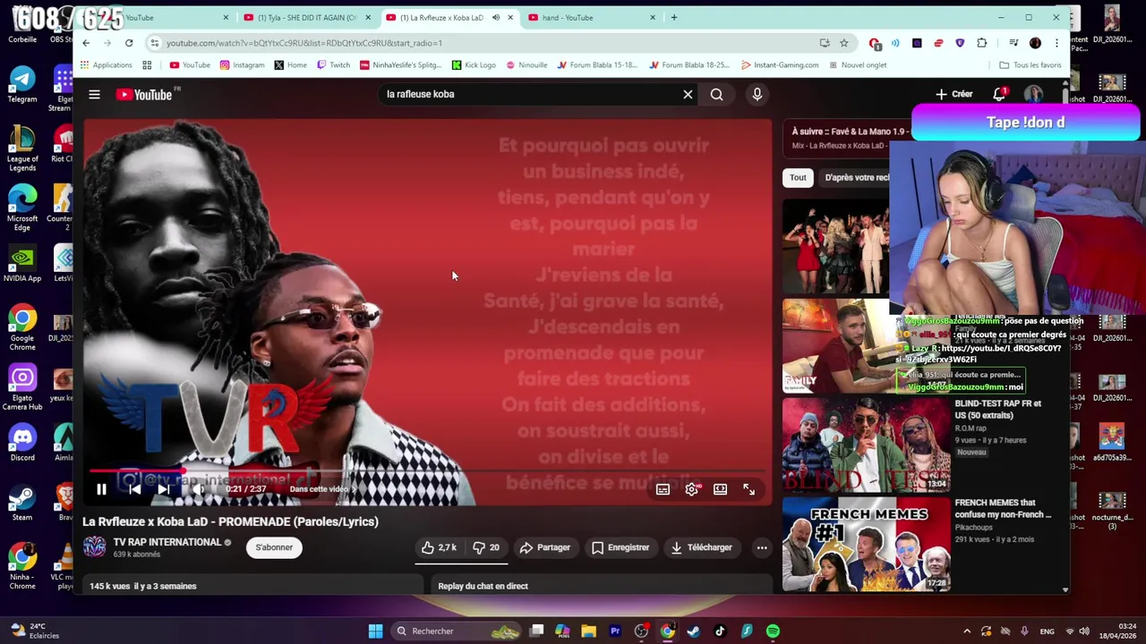
Task: Open the Twitch bookmark
Action: point(333,65)
